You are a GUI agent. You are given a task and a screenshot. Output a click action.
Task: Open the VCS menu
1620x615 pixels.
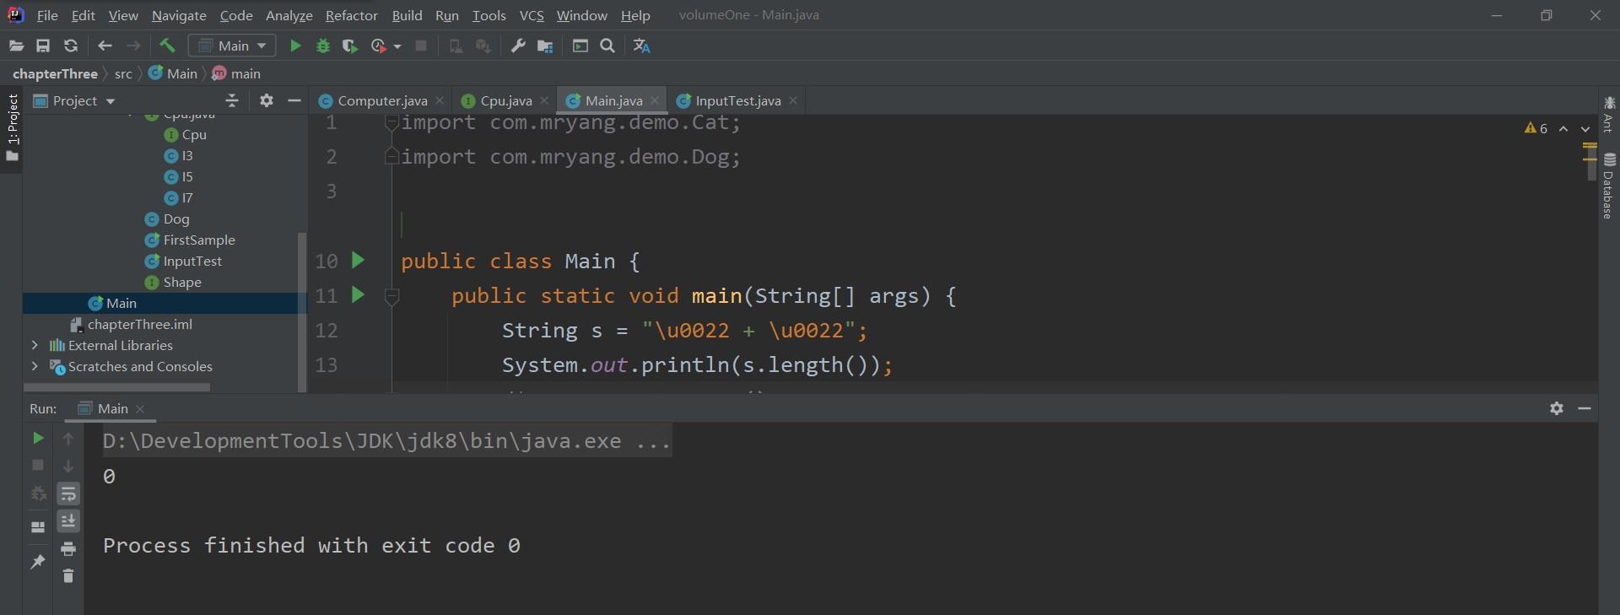click(x=532, y=15)
